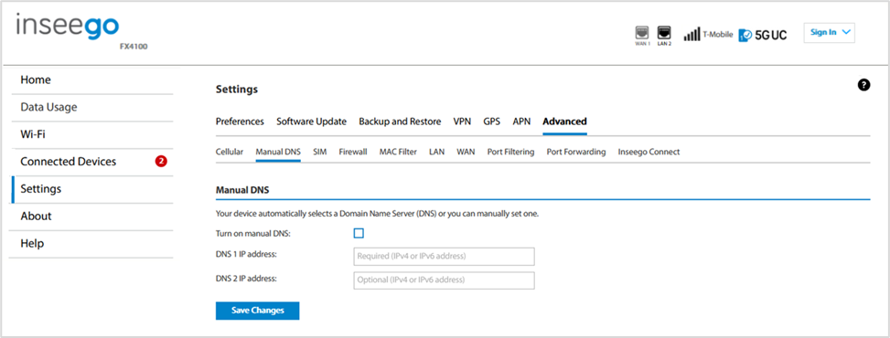
Task: Open the MAC Filter sub-tab
Action: click(x=398, y=152)
